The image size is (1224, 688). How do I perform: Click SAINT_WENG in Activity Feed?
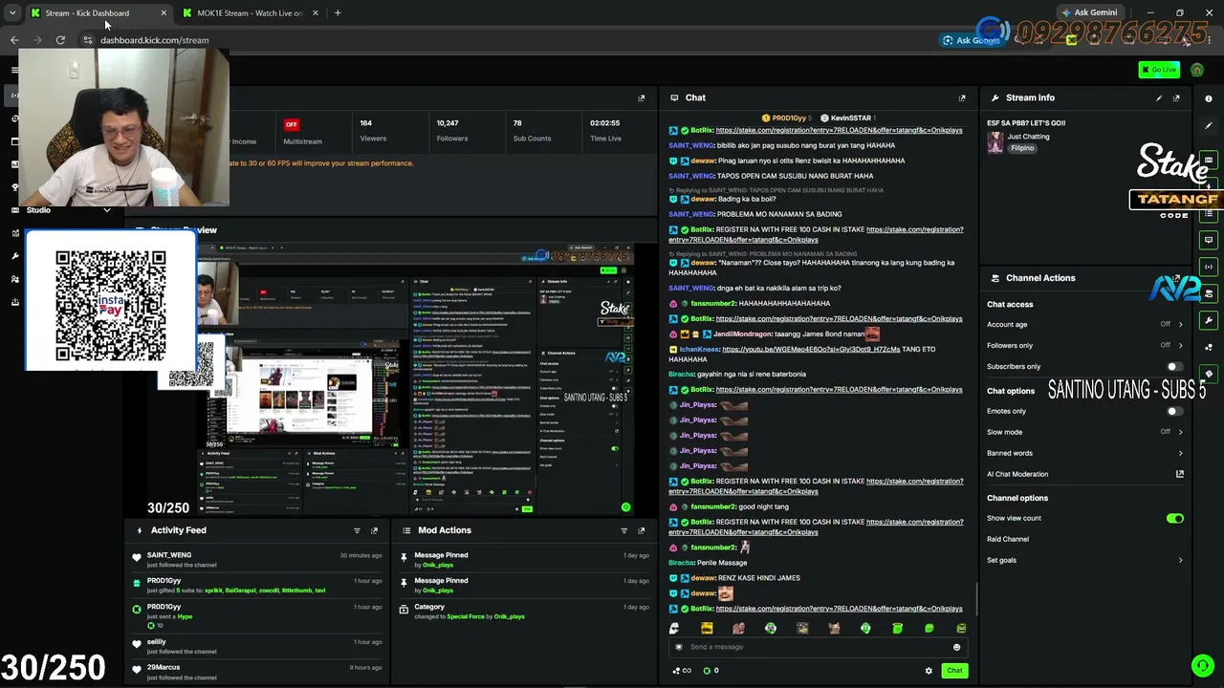coord(169,555)
